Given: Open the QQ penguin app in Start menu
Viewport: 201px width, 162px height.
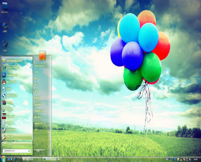Looking at the screenshot, I should [10, 82].
